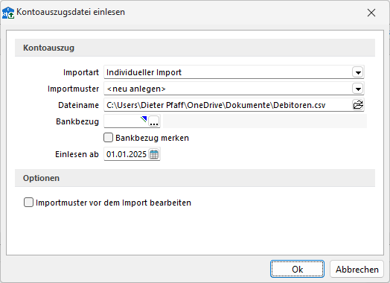Open the Importmuster dropdown arrow
Viewport: 390px width, 283px height.
point(358,89)
